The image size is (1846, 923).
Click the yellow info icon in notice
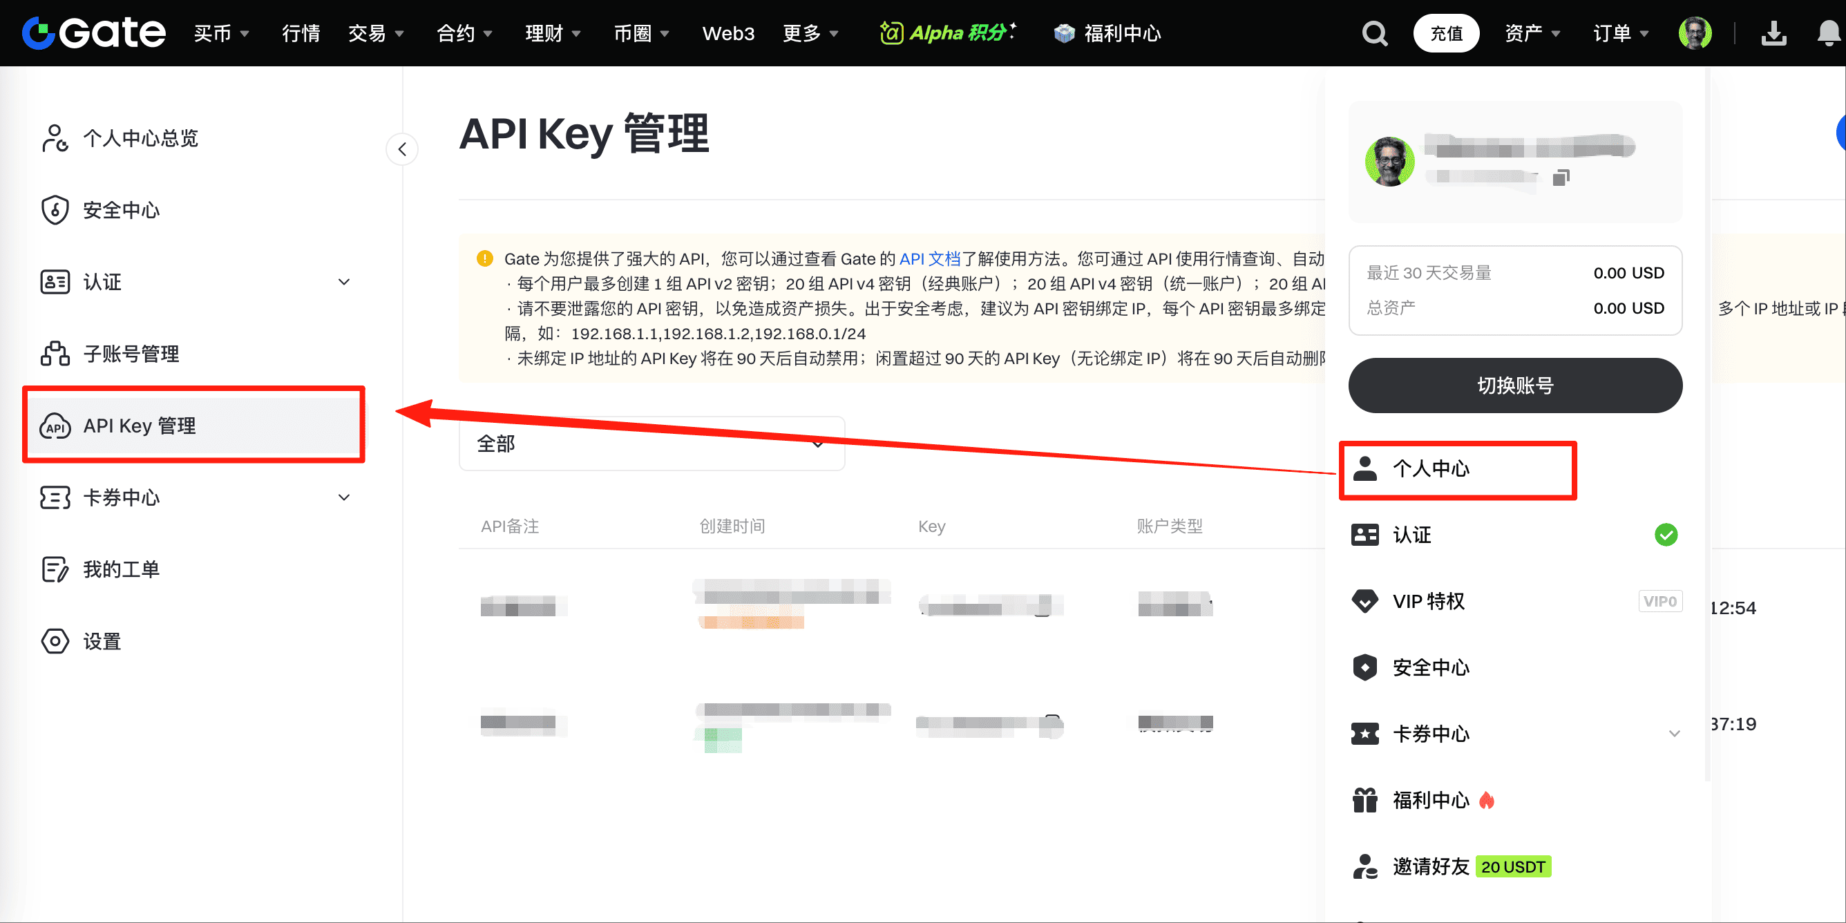point(484,258)
